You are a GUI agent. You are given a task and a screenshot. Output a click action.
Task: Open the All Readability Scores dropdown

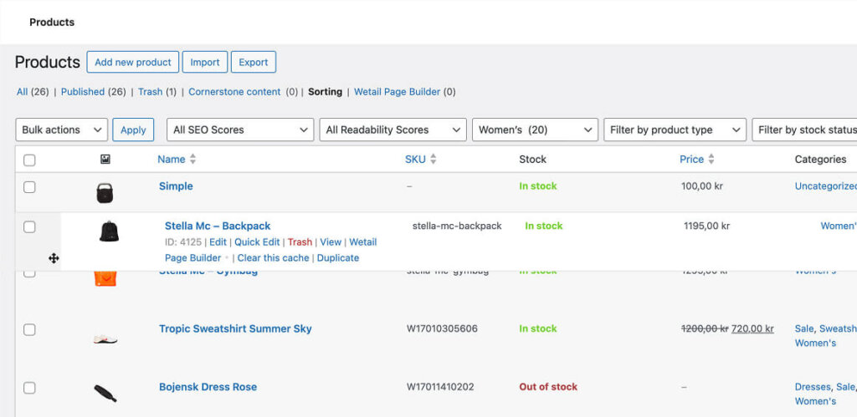[x=393, y=130]
